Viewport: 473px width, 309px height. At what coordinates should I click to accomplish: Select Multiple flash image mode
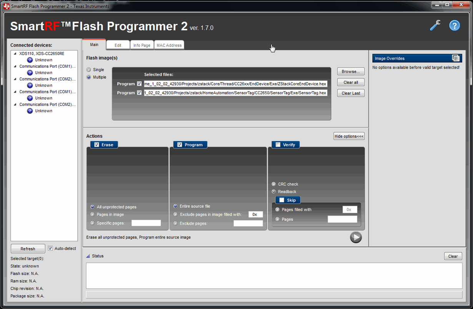[x=89, y=77]
